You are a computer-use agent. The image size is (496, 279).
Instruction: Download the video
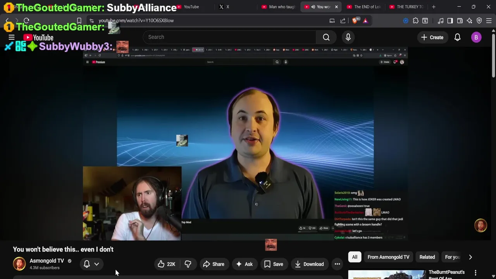[309, 264]
